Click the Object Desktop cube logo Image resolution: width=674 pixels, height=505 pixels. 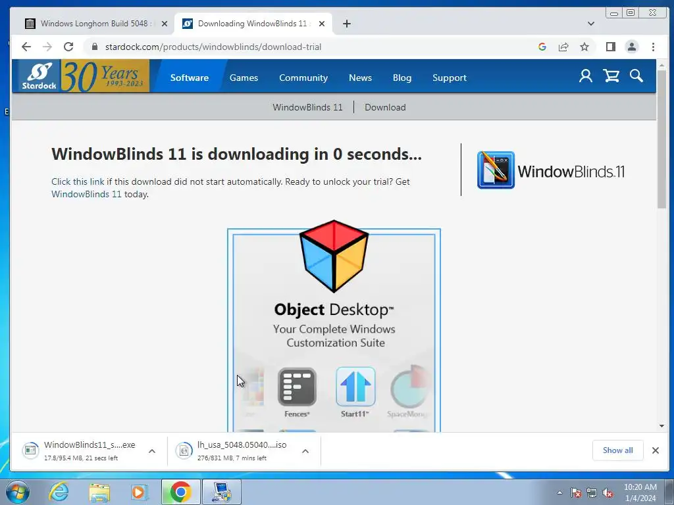[334, 256]
